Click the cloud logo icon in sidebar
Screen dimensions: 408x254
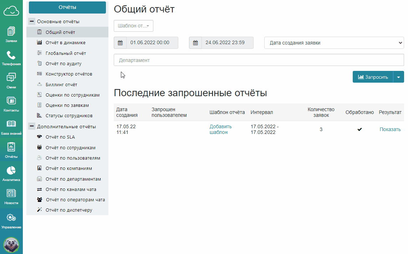pyautogui.click(x=11, y=11)
